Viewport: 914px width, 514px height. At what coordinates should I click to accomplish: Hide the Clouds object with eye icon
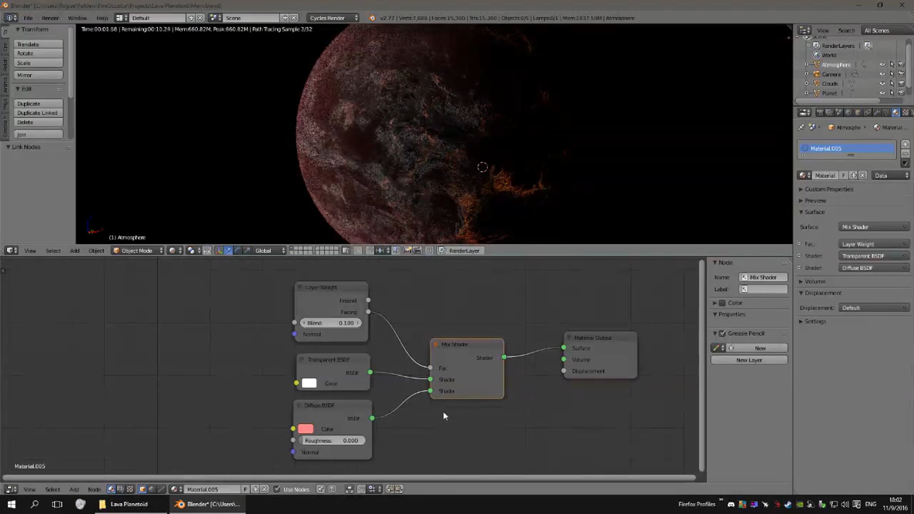pos(882,84)
